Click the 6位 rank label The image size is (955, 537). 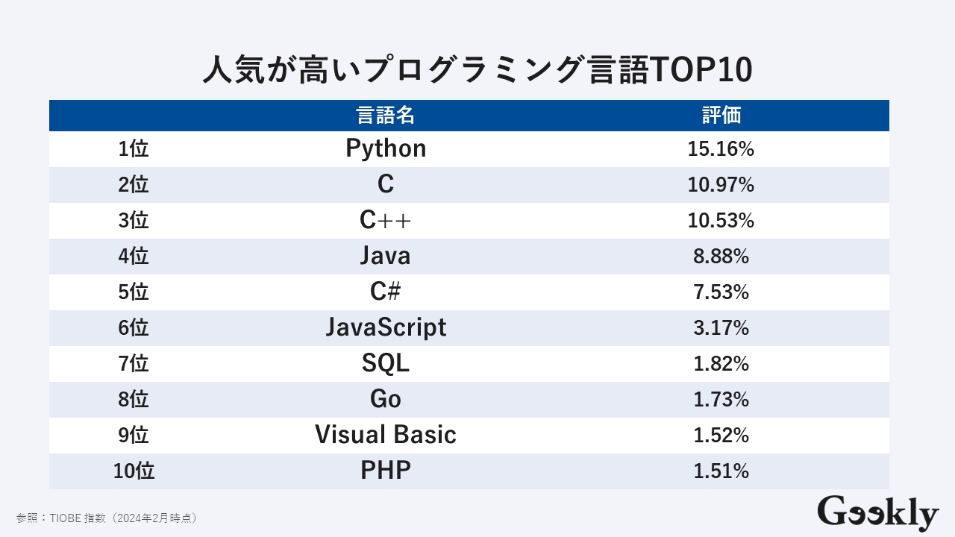[134, 328]
